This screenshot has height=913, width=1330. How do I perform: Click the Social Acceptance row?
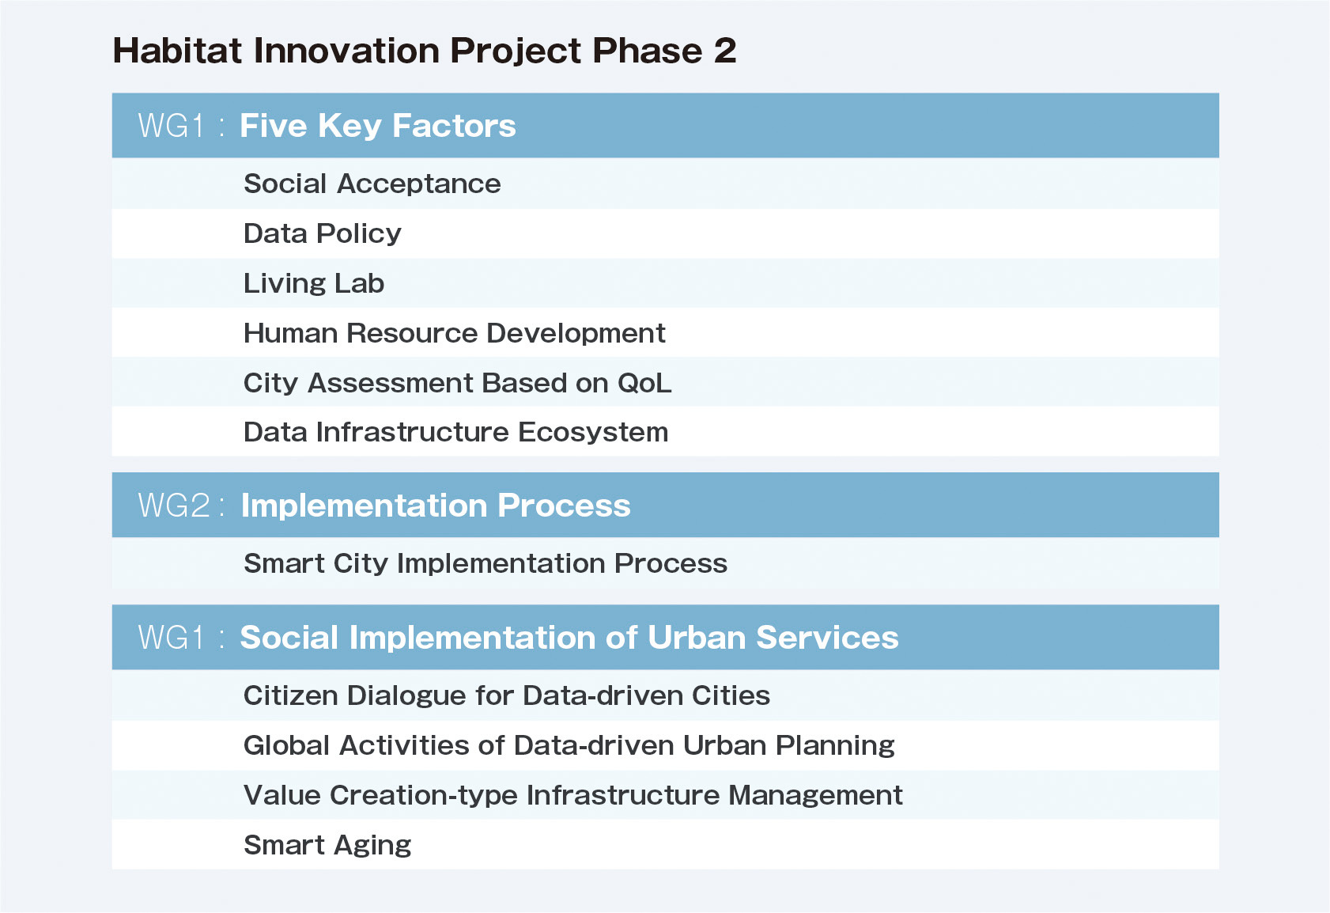pyautogui.click(x=665, y=184)
